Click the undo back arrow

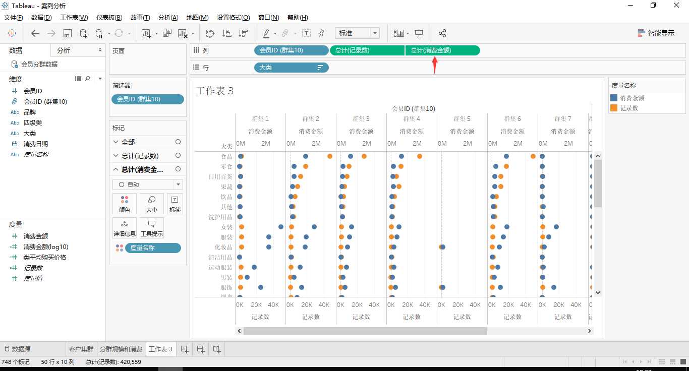pyautogui.click(x=35, y=33)
